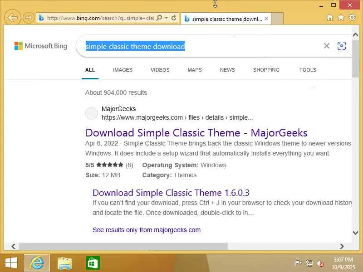
Task: Clear the search query with the X
Action: click(x=326, y=46)
